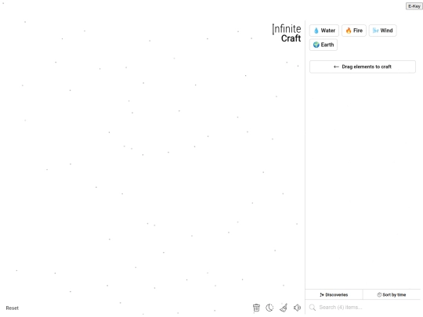Click the Drag elements to craft hint
This screenshot has width=423, height=317.
363,67
